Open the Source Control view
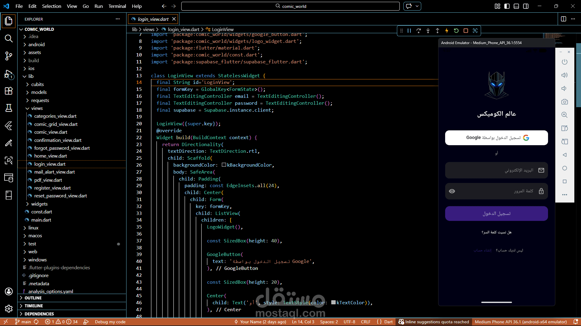This screenshot has height=326, width=581. point(8,56)
